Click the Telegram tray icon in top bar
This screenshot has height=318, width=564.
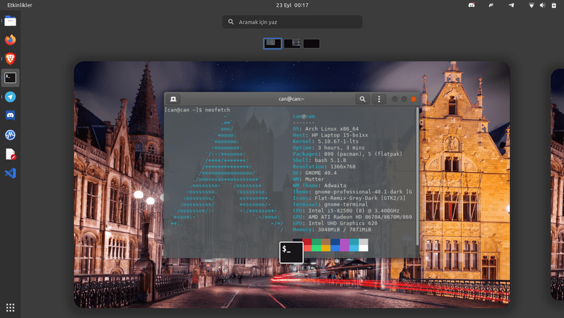(x=511, y=5)
